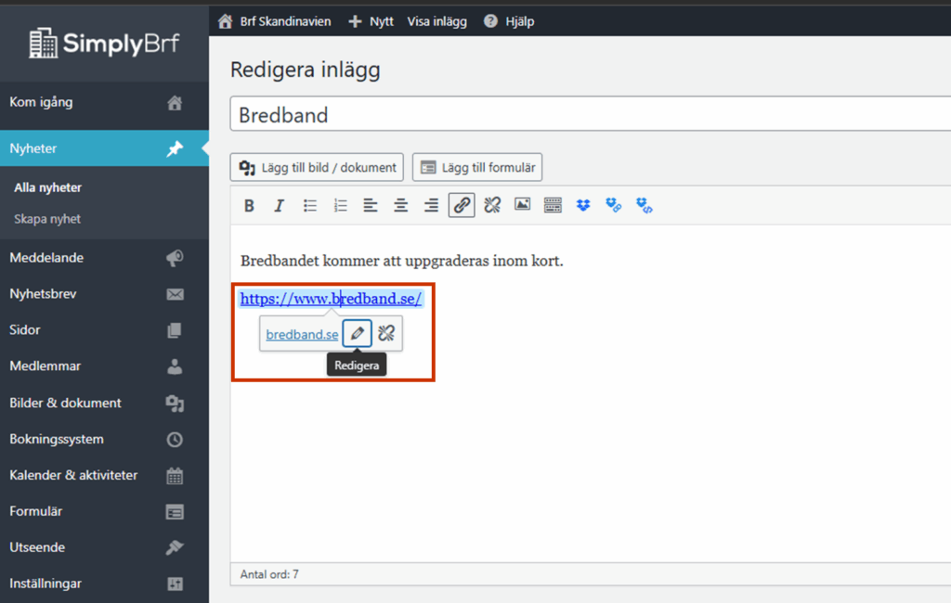Screen dimensions: 951x603
Task: Toggle italic formatting in the editor toolbar
Action: click(x=279, y=205)
